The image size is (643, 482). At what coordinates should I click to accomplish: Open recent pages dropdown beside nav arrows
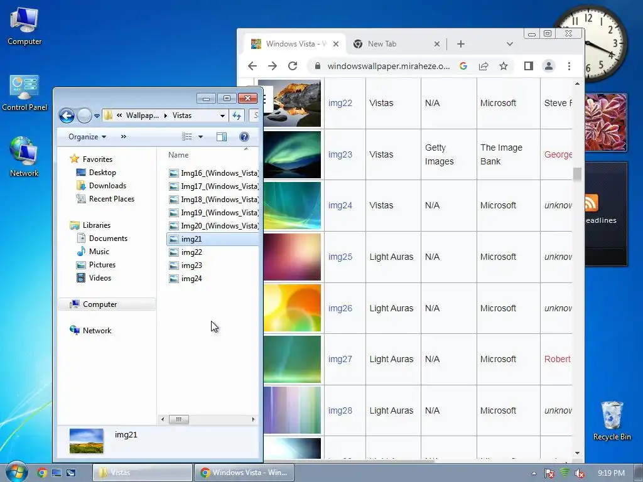point(97,116)
